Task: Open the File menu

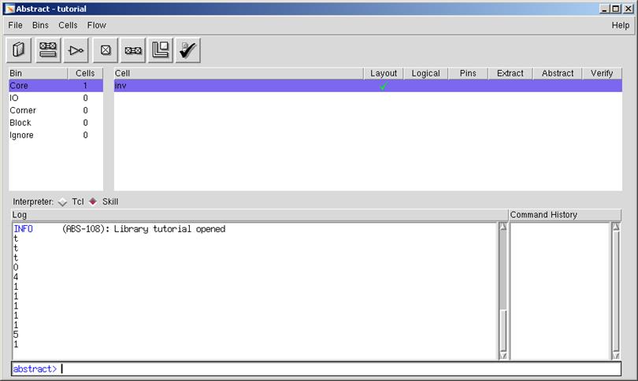Action: click(x=16, y=25)
